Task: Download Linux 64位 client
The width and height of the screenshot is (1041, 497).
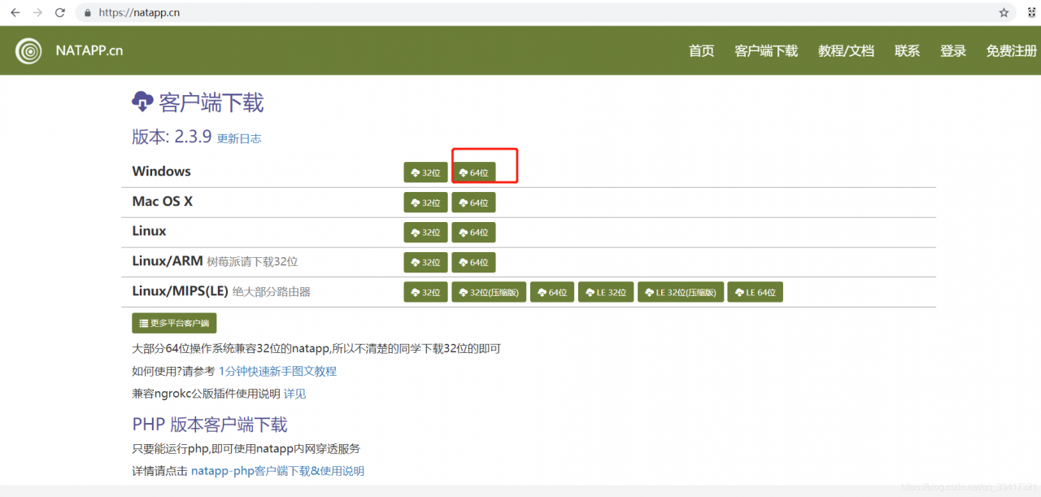Action: [473, 233]
